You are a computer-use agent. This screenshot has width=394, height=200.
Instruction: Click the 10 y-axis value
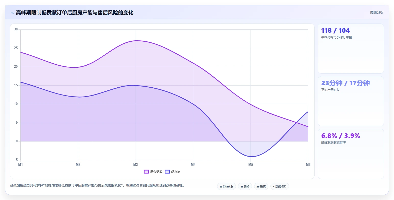pos(16,104)
